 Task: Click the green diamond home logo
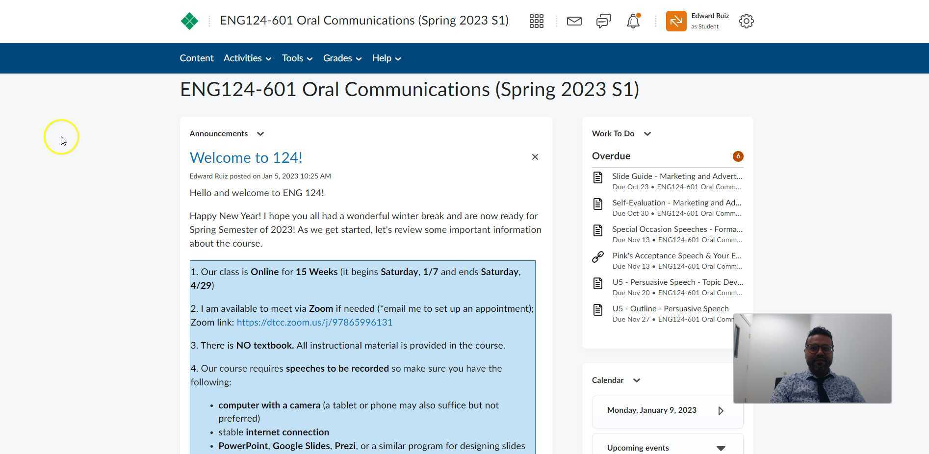pos(189,21)
